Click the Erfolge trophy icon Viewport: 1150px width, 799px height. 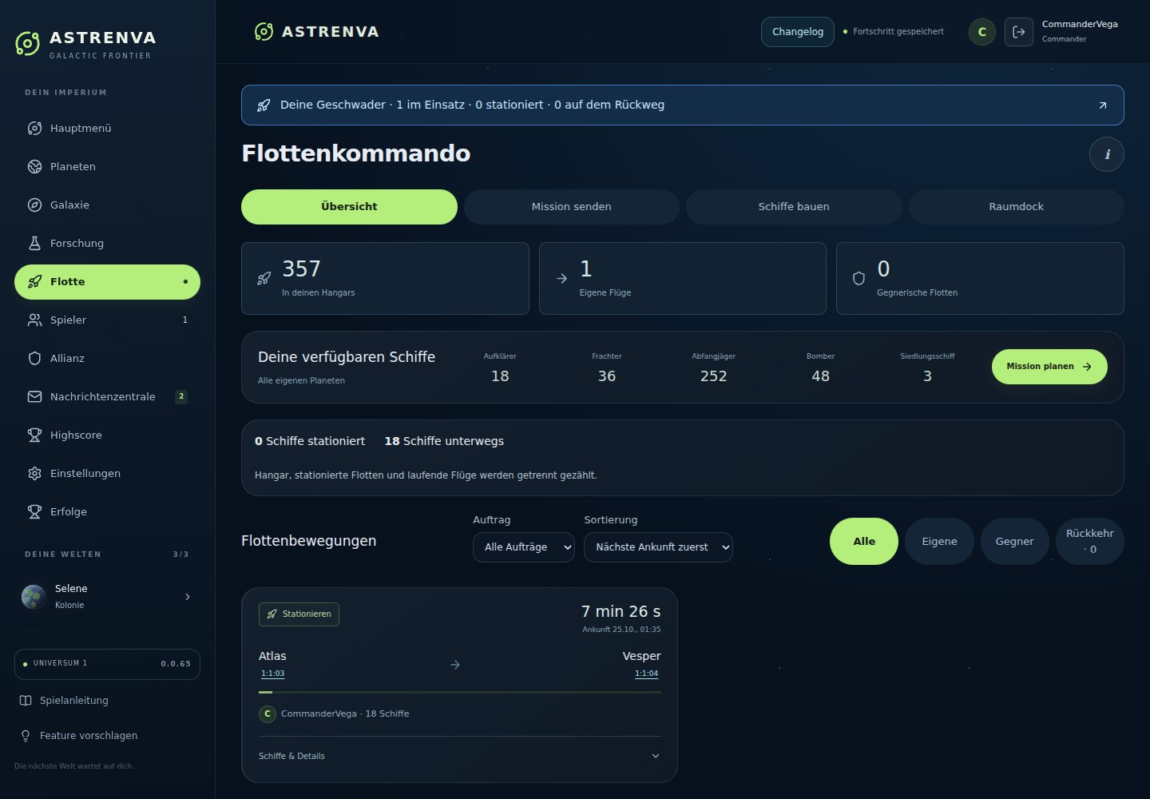point(34,511)
